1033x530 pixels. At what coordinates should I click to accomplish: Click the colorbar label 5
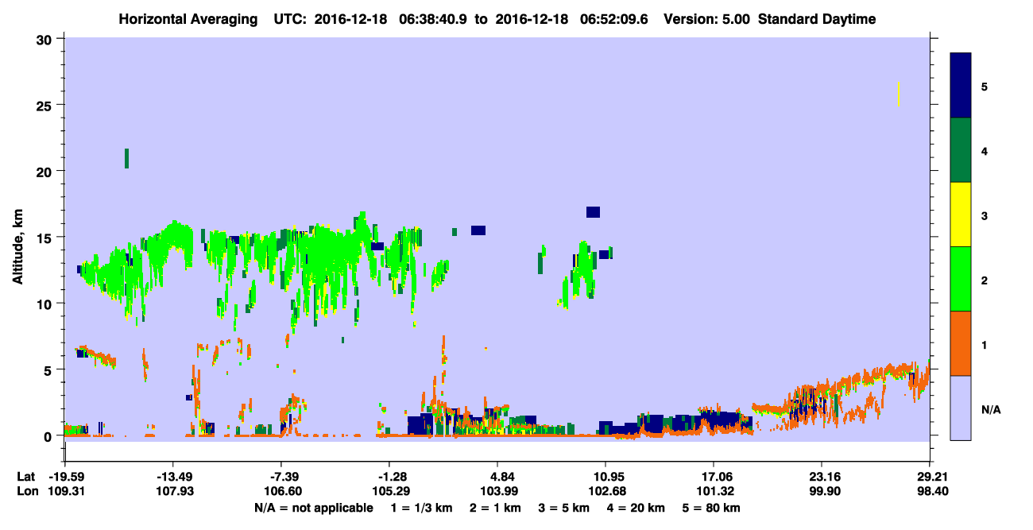(x=985, y=86)
